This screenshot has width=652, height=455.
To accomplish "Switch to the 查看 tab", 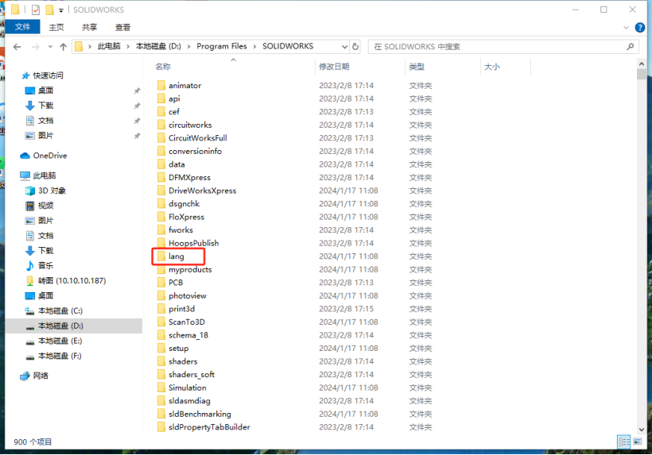I will coord(122,28).
